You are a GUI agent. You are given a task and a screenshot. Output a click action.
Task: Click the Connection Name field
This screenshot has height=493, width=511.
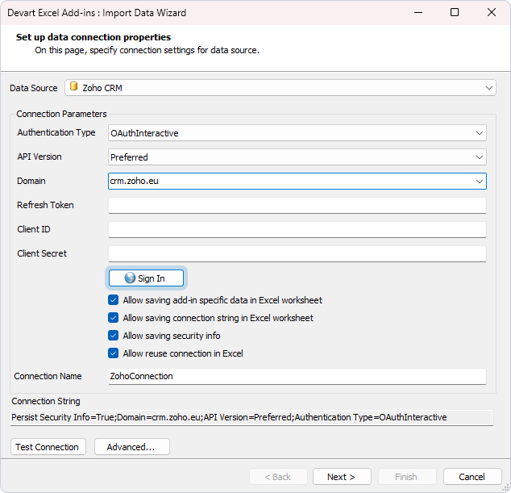click(x=297, y=376)
